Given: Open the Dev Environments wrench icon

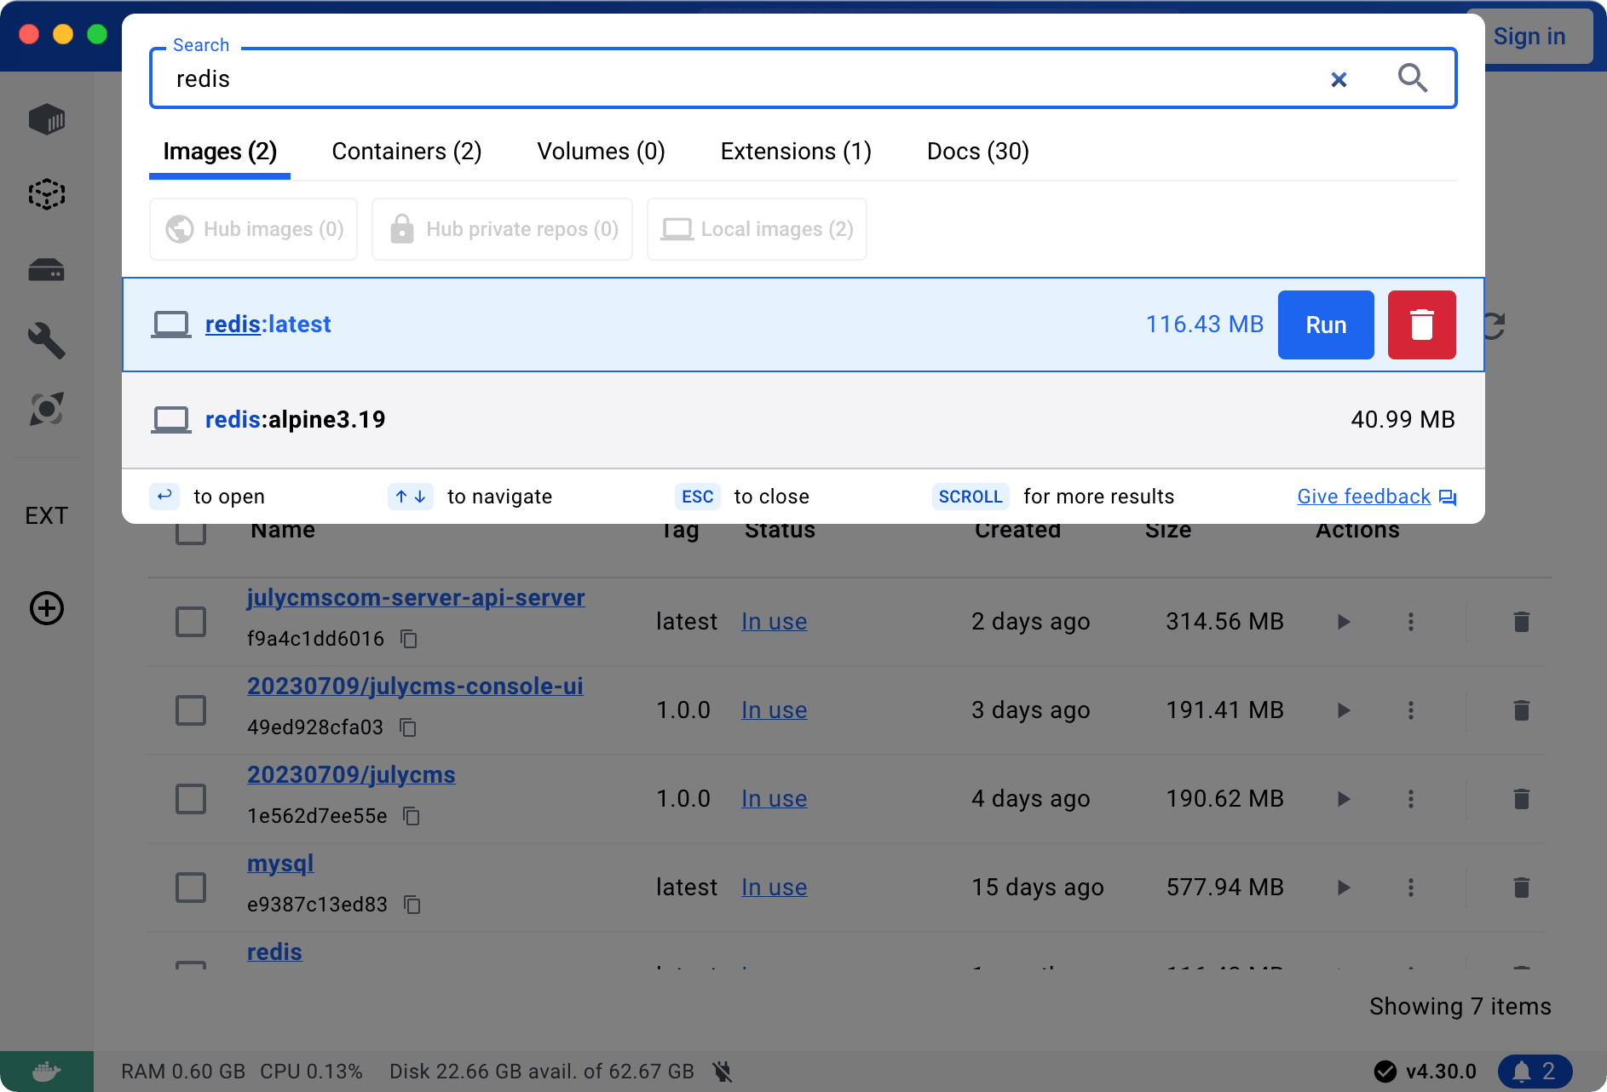Looking at the screenshot, I should pyautogui.click(x=47, y=341).
